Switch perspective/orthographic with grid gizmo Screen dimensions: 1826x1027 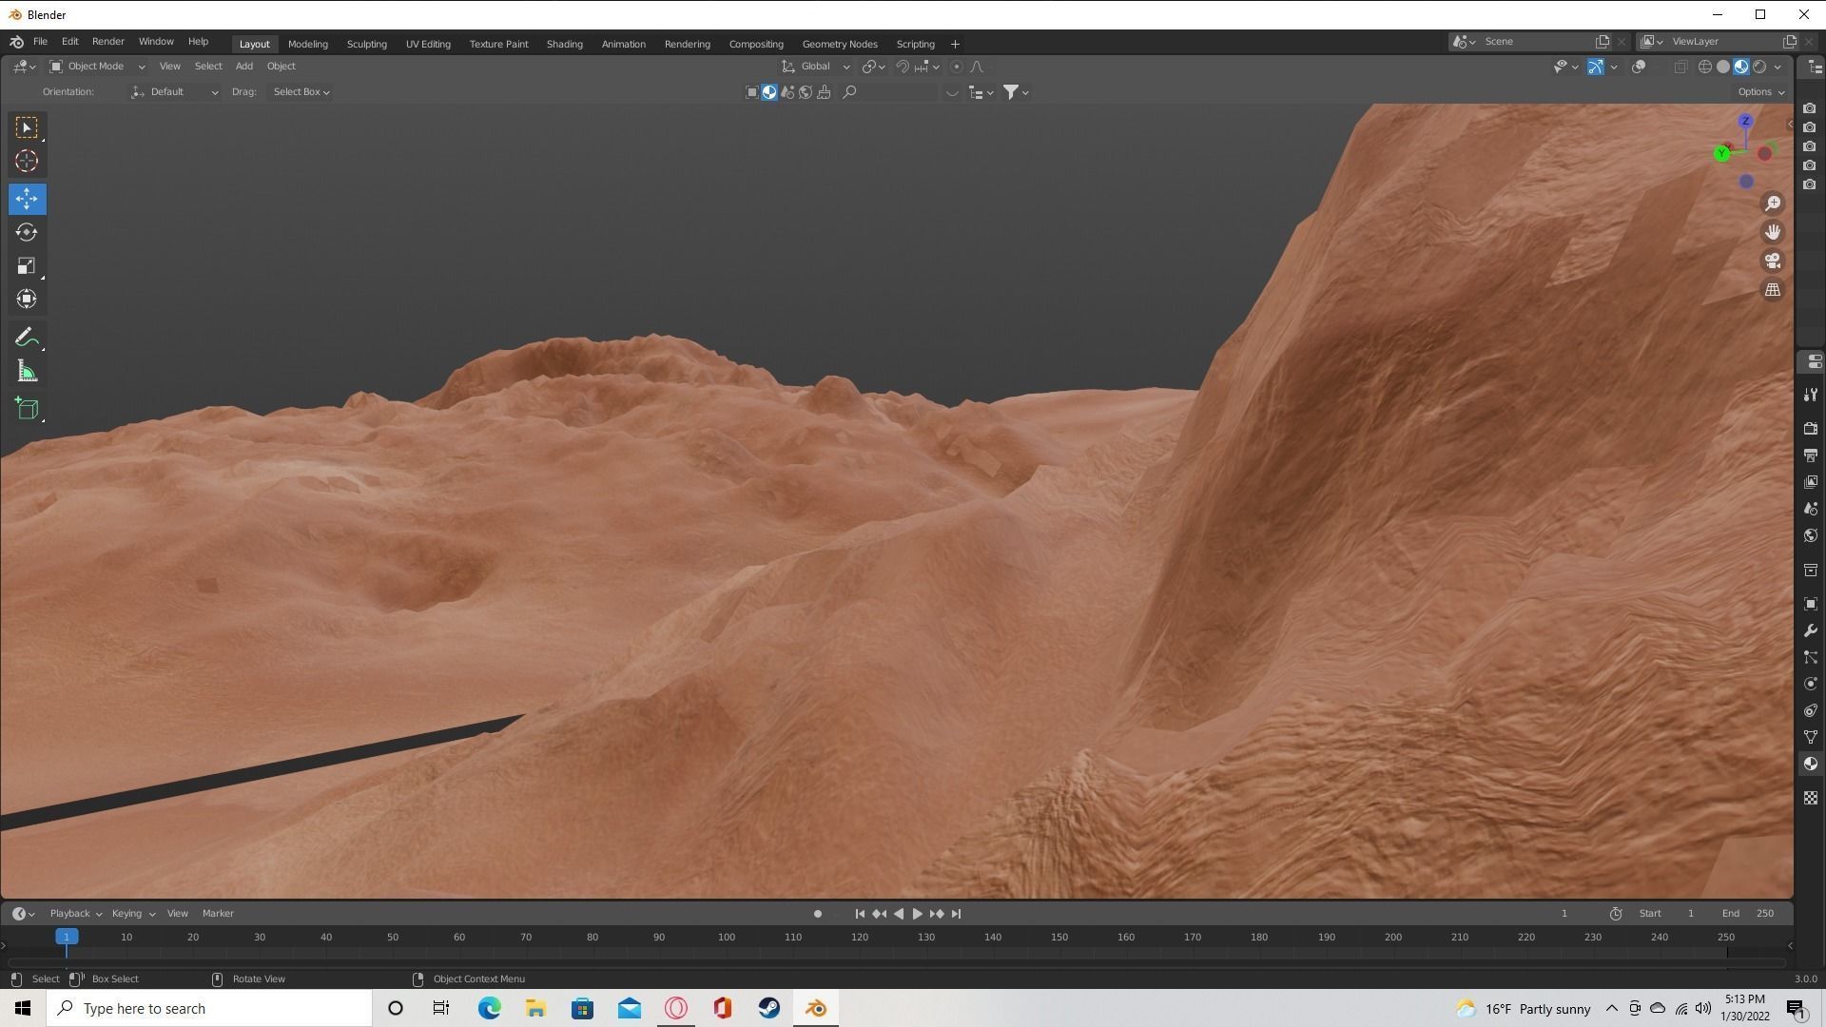click(1773, 290)
